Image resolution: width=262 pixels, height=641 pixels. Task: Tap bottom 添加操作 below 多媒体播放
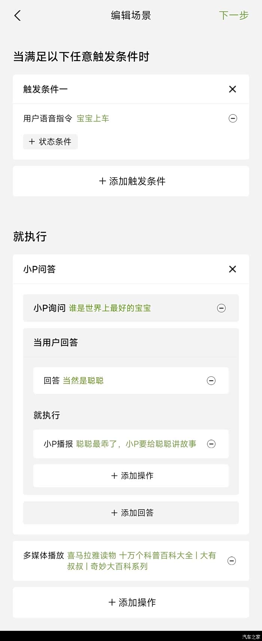pos(131,602)
